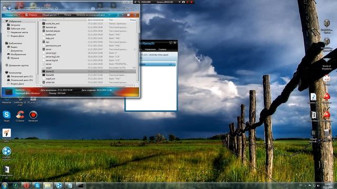Image resolution: width=337 pixels, height=189 pixels.
Task: Open the command prompt taskbar button
Action: 81,185
